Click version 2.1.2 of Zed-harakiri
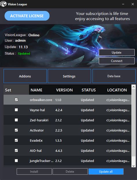 point(58,120)
